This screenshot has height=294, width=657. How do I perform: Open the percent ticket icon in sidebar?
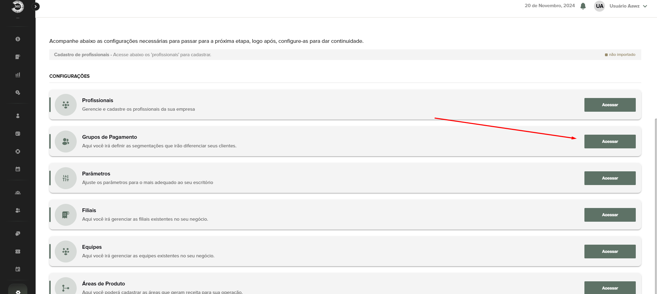click(x=18, y=252)
